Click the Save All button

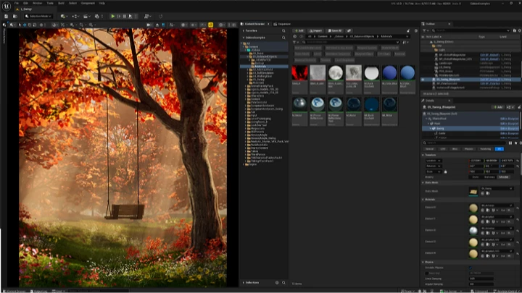tap(334, 30)
